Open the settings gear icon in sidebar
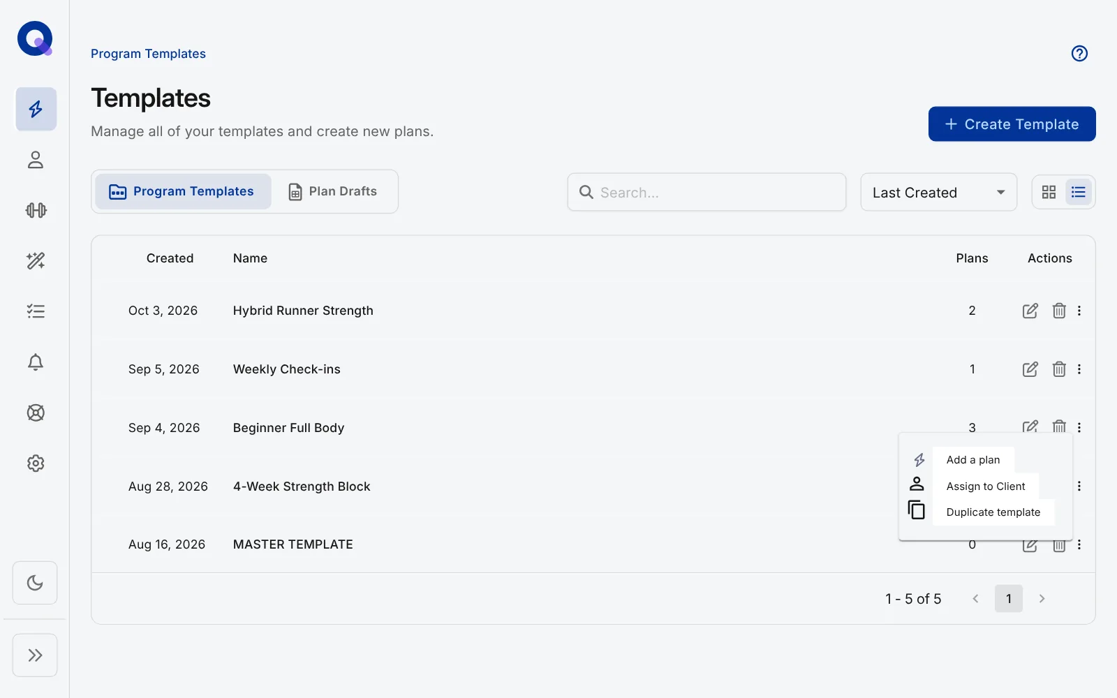1117x698 pixels. [x=36, y=463]
